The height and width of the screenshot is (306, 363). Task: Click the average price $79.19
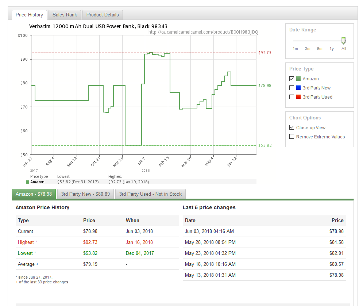(90, 264)
